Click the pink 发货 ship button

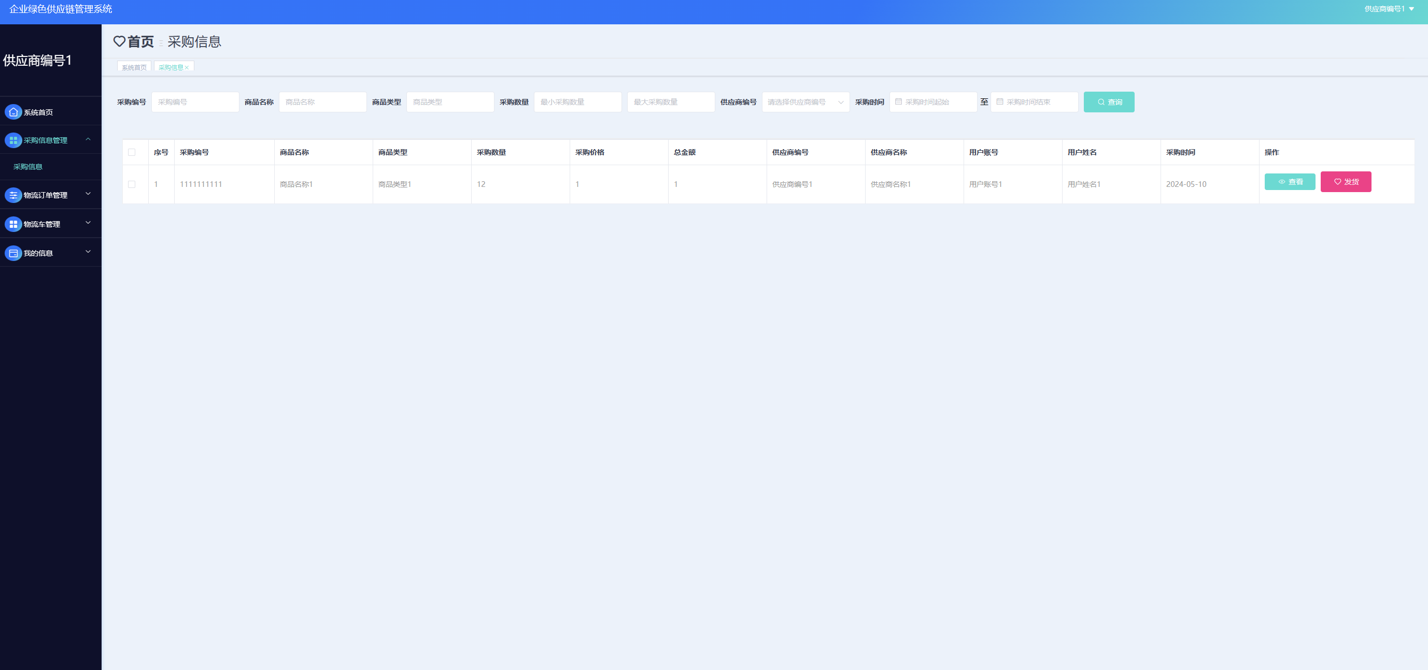pos(1346,182)
